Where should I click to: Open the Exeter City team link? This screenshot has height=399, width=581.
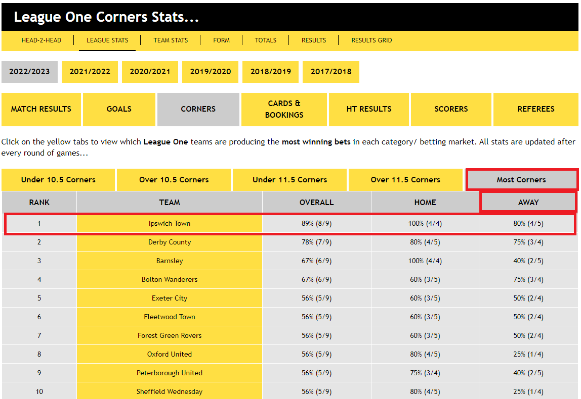coord(170,298)
